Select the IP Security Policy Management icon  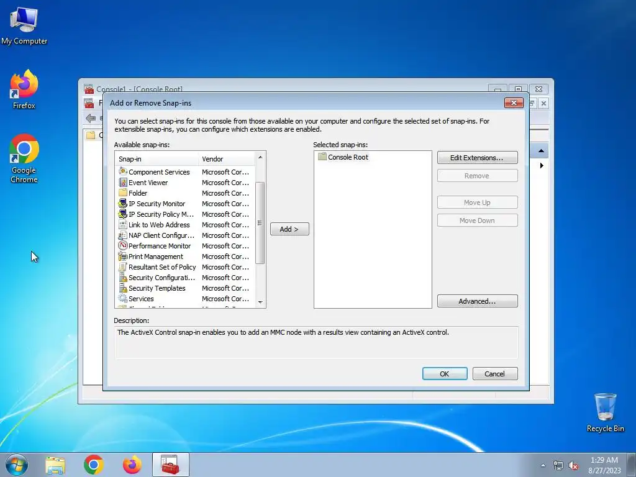tap(122, 214)
